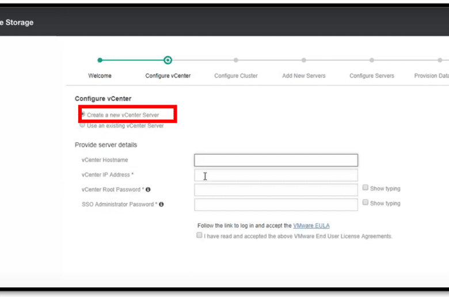The width and height of the screenshot is (449, 297).
Task: Click the Configure Cluster progress dot
Action: 235,60
